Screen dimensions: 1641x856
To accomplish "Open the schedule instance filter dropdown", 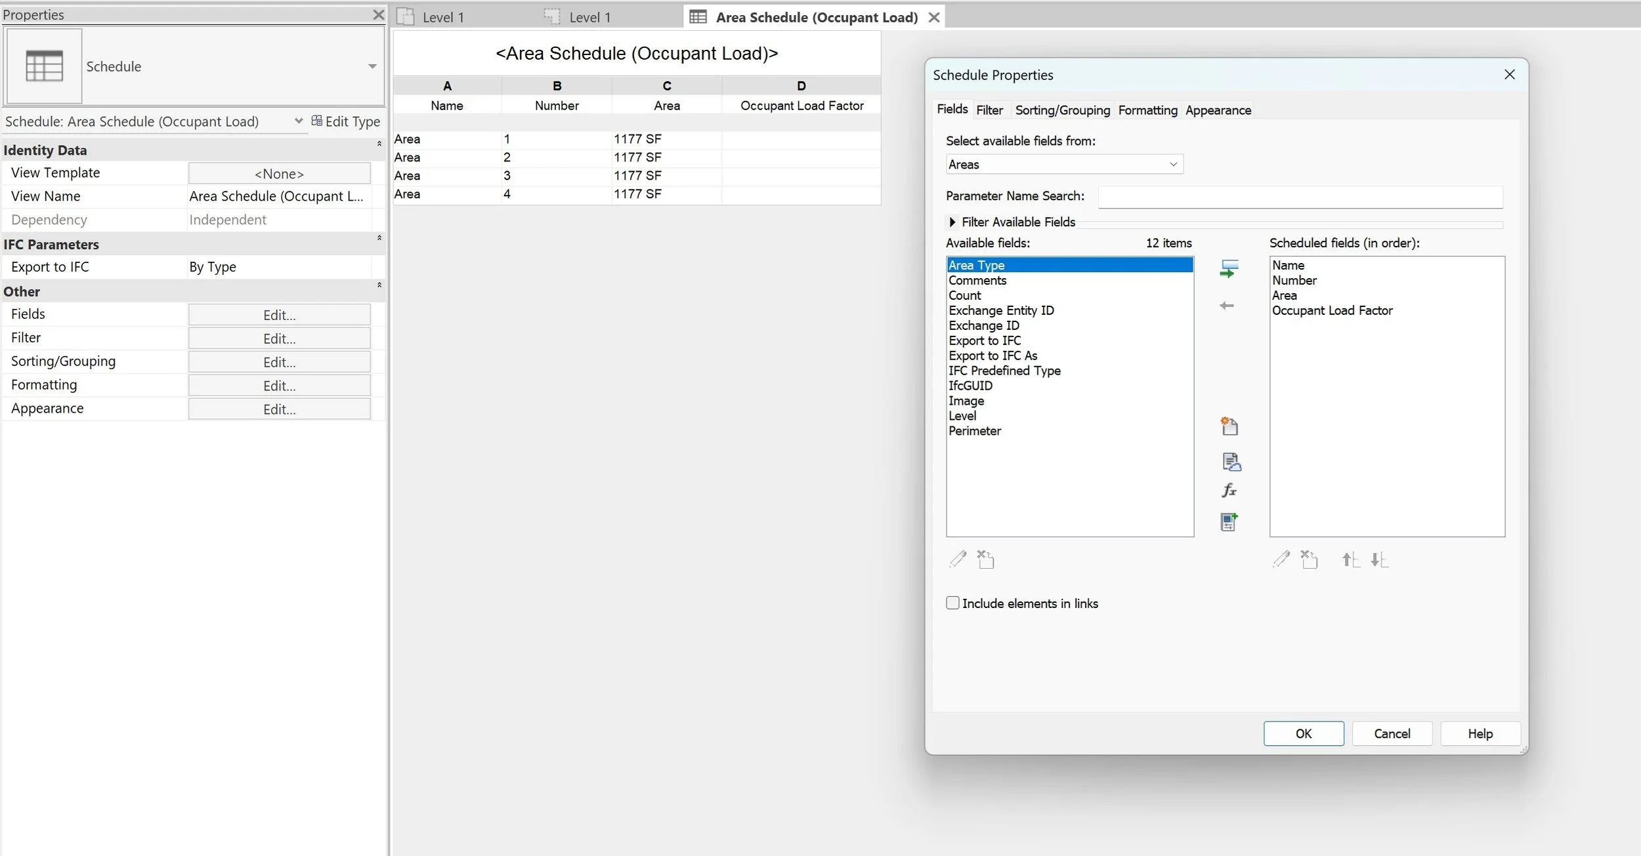I will [299, 121].
